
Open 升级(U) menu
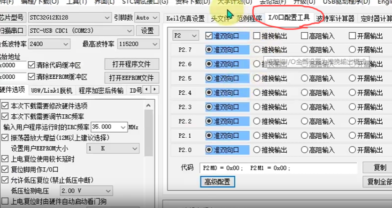(x=304, y=2)
